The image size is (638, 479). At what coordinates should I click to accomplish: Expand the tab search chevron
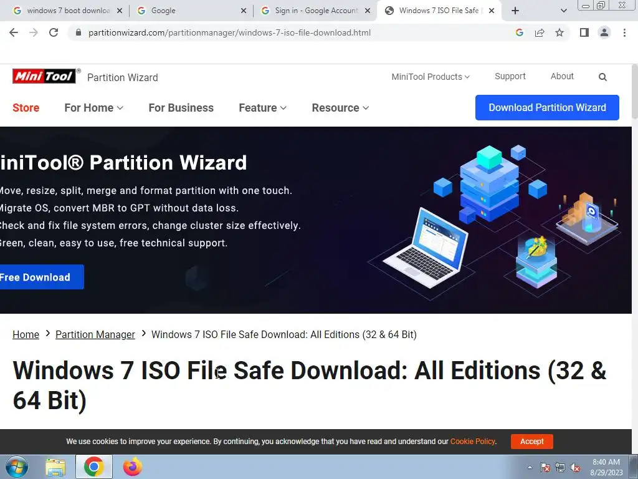tap(563, 11)
